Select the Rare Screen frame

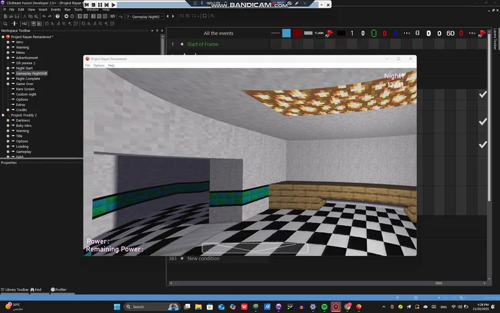(x=25, y=89)
